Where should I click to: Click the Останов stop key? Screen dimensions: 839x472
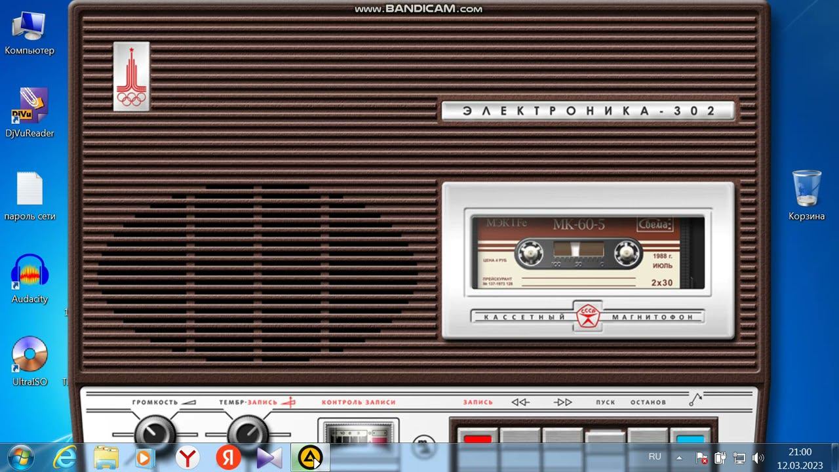(x=648, y=436)
